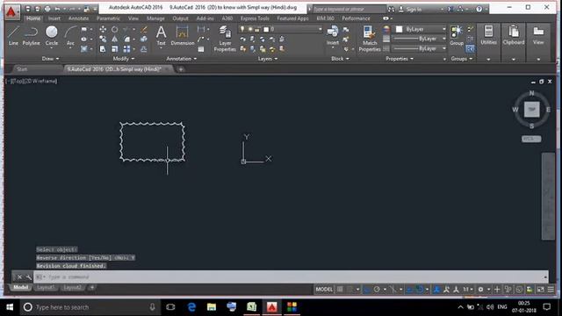This screenshot has width=562, height=316.
Task: Expand the Draw panel dropdown
Action: (x=51, y=59)
